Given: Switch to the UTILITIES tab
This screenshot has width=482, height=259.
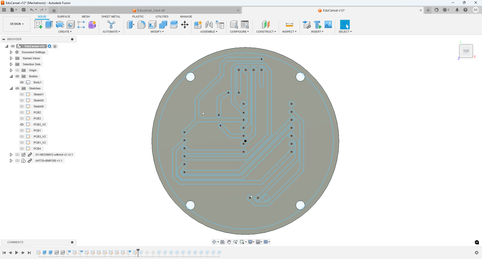Looking at the screenshot, I should coord(162,17).
